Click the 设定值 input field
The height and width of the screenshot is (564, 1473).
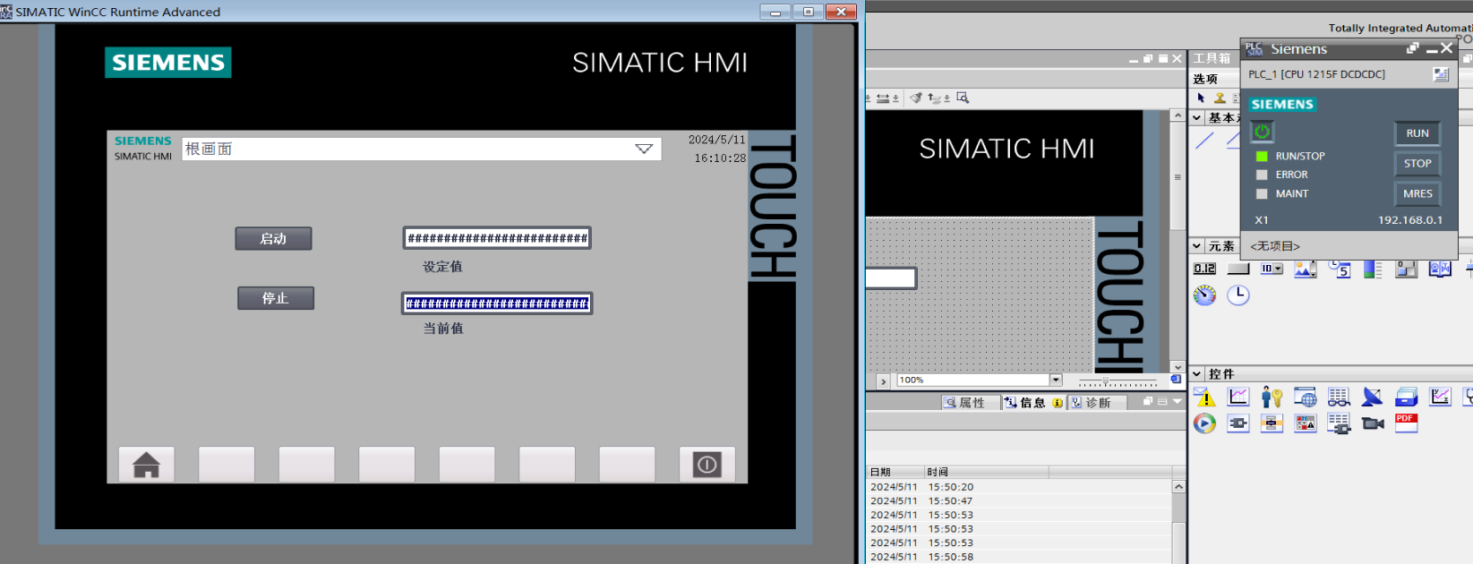click(497, 238)
